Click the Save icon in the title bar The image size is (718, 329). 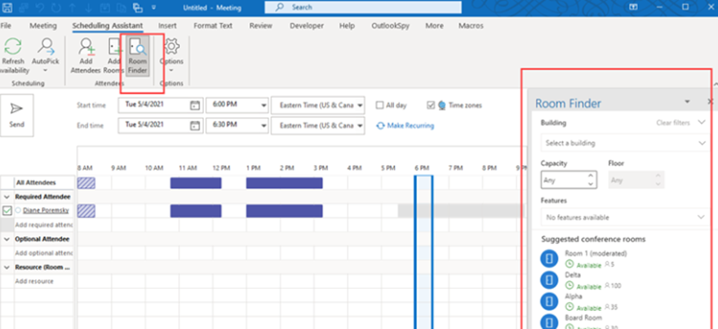(7, 7)
